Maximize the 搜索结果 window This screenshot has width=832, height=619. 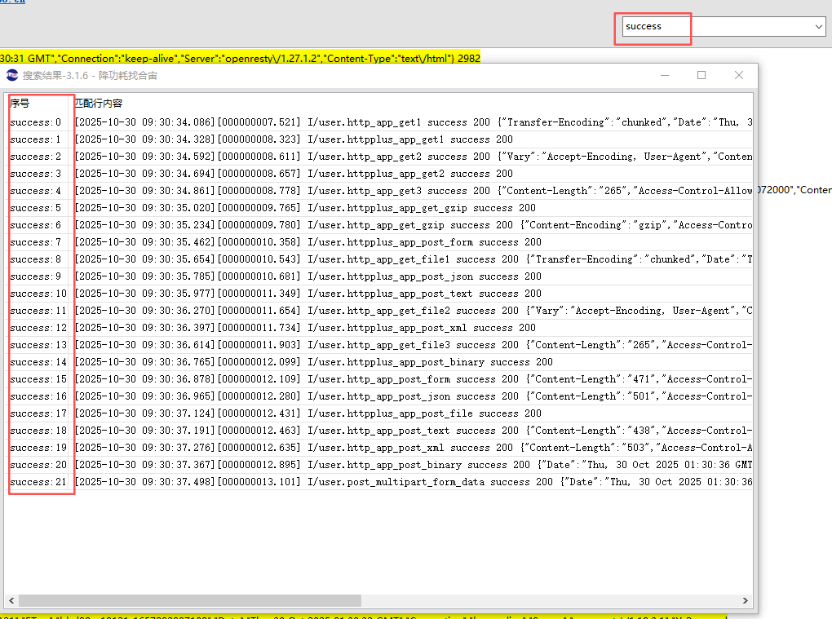(701, 75)
